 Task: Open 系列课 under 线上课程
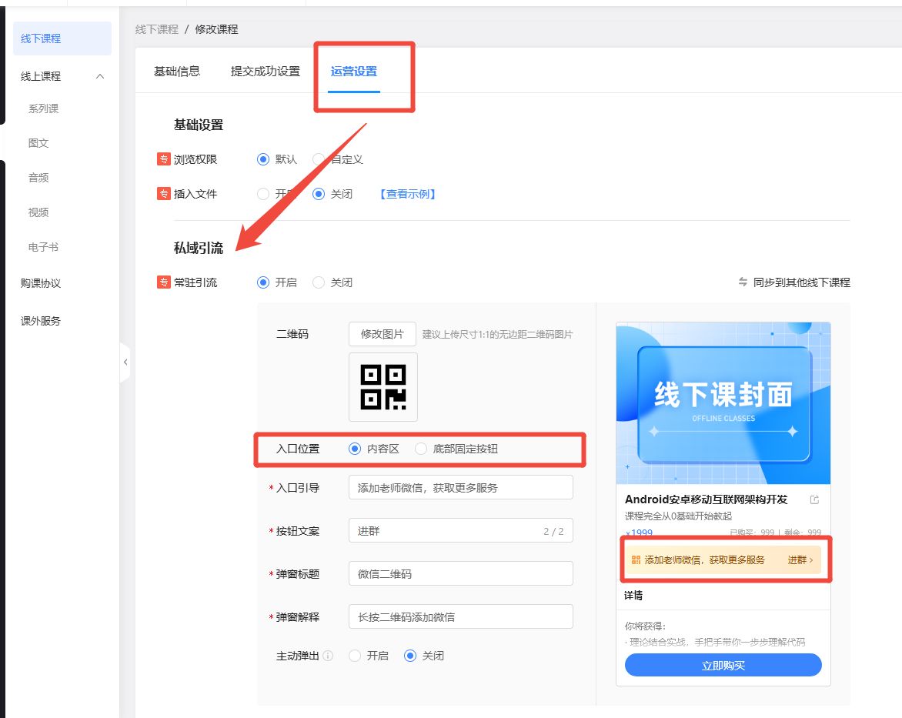(x=43, y=109)
